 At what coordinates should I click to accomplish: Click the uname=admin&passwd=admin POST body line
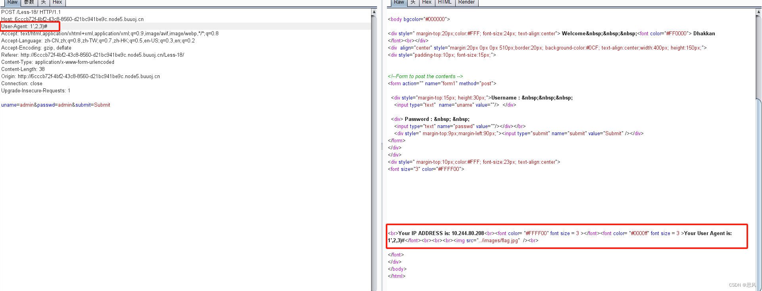(x=56, y=105)
